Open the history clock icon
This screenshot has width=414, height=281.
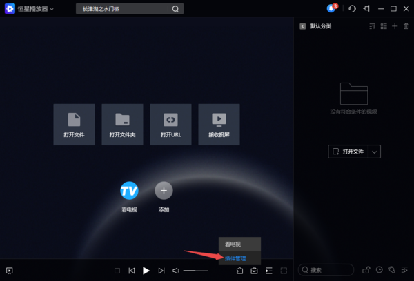click(379, 270)
